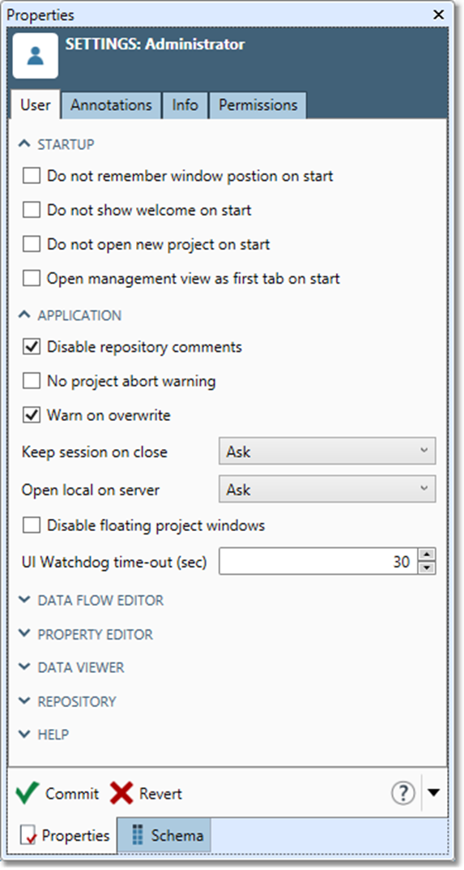Click the Properties tab checkbox icon

pos(28,835)
